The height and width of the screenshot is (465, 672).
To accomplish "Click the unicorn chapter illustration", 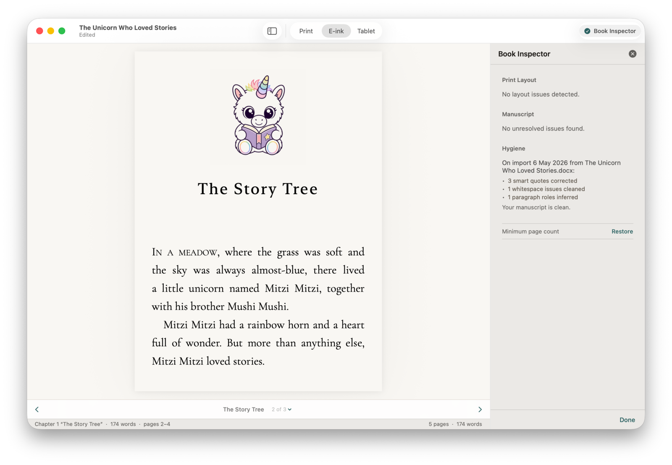I will point(259,115).
